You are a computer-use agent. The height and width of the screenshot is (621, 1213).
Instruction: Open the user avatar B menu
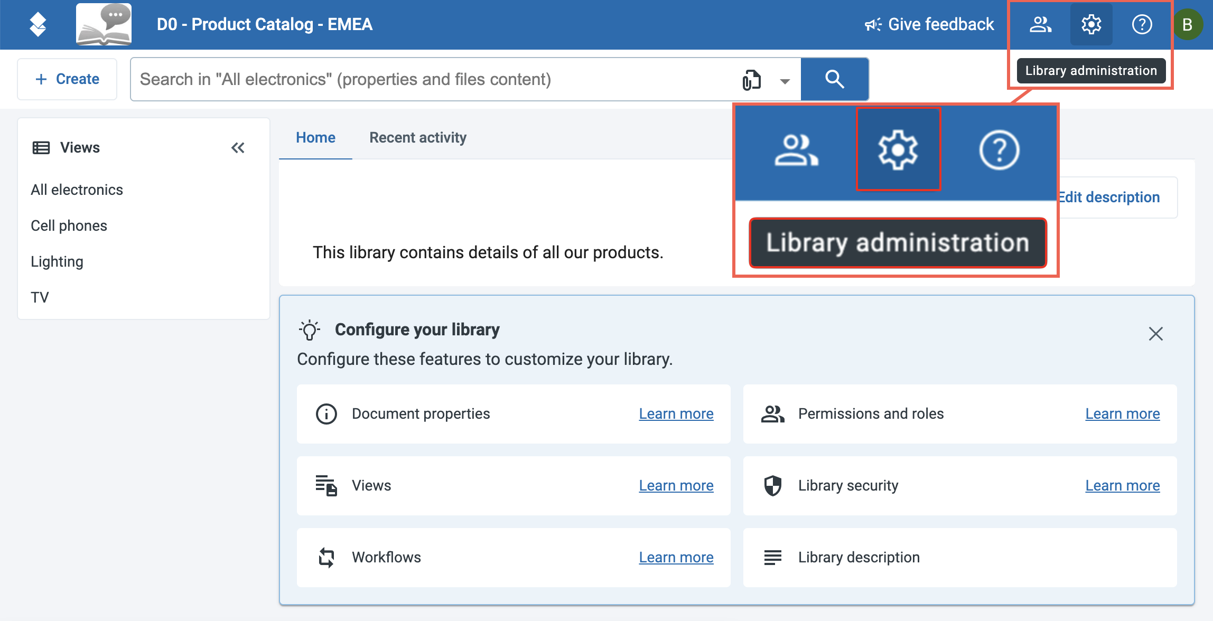point(1187,24)
